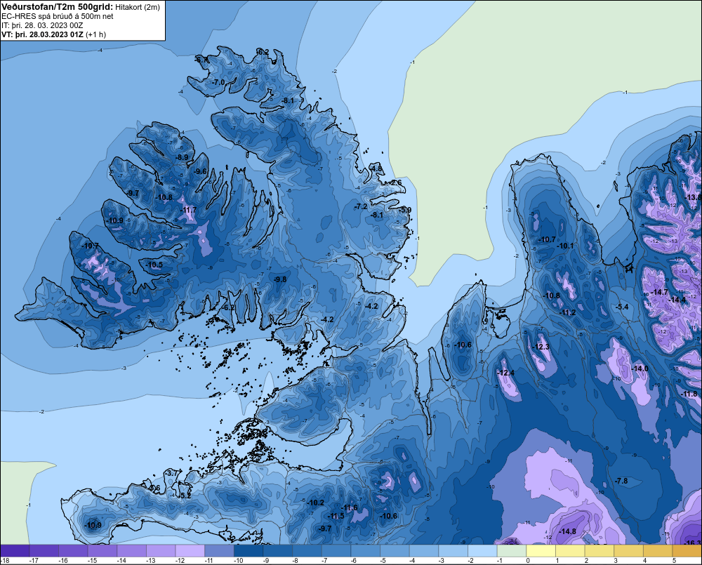
Task: Click the initial time 'IT: þri. 28. 03. 2023 00Z'
Action: tap(42, 25)
